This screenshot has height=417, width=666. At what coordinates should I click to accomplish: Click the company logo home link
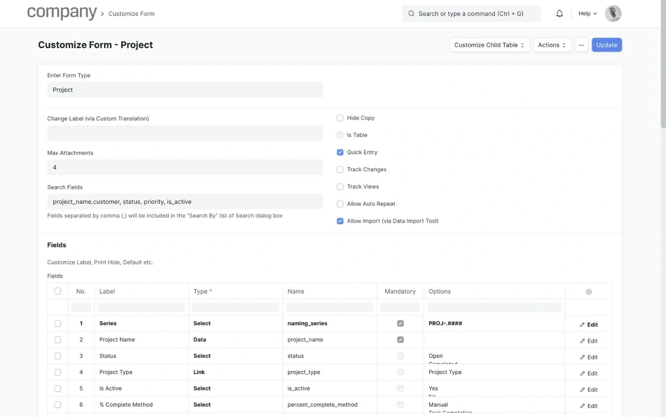tap(62, 13)
